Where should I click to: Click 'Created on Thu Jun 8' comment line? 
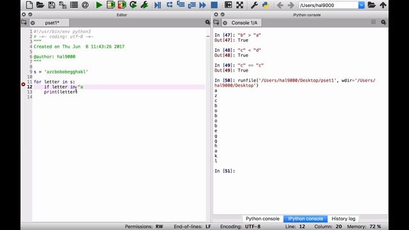(79, 47)
